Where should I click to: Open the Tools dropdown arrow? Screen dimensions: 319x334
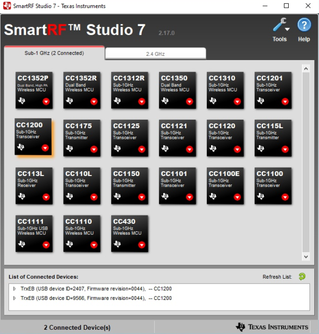click(288, 29)
